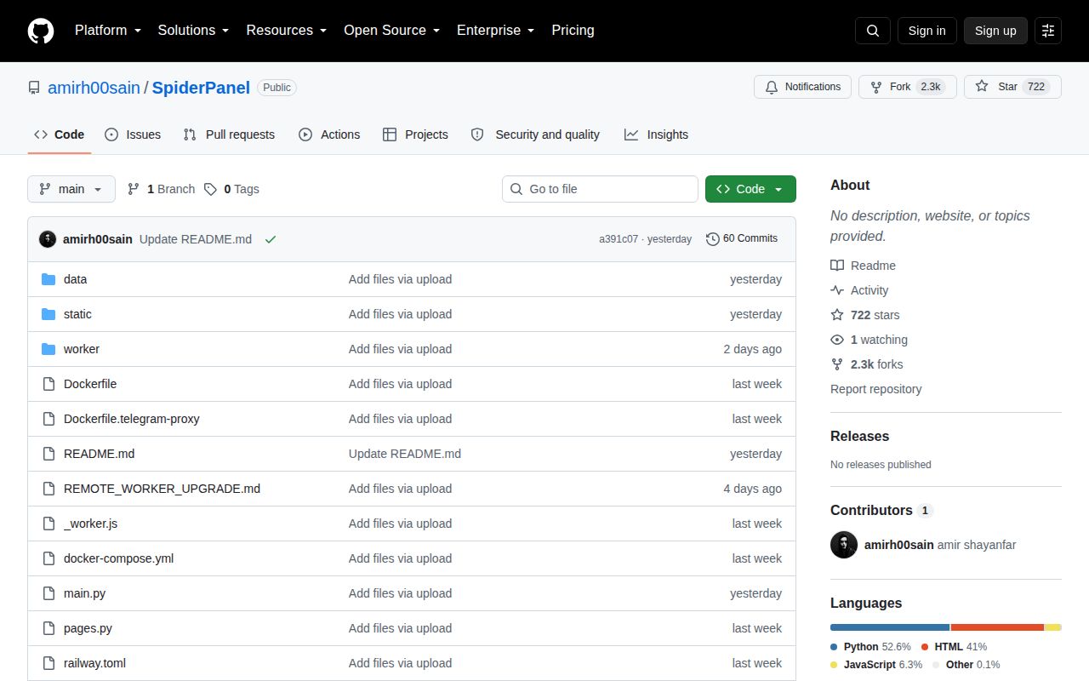Switch to the Issues tab
1089x681 pixels.
tap(133, 134)
